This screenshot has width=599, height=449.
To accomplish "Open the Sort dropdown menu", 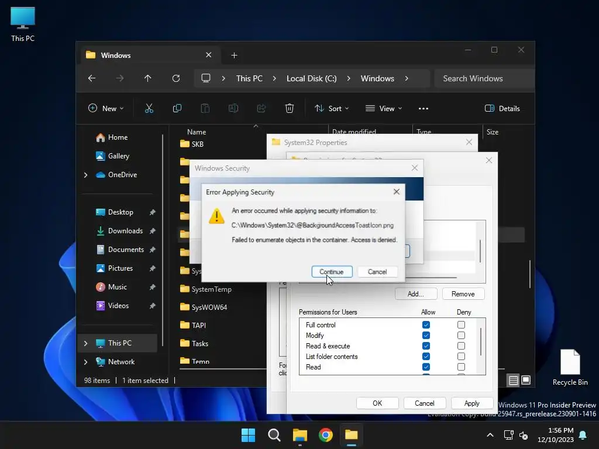I will pyautogui.click(x=332, y=108).
